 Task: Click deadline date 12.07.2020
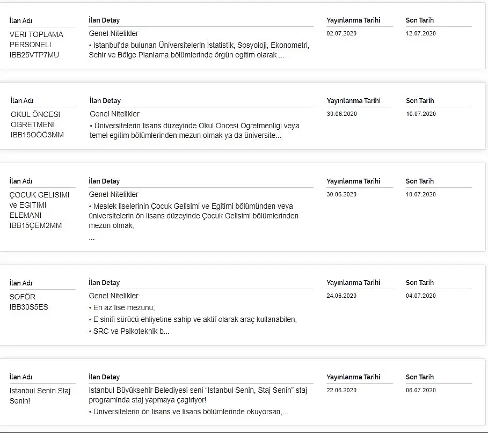click(421, 33)
